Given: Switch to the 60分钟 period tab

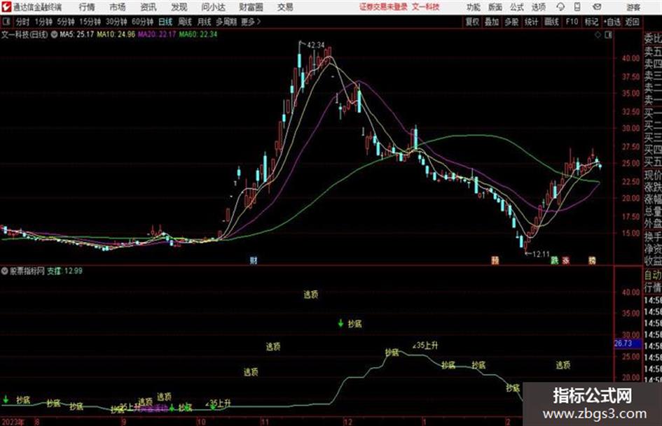Looking at the screenshot, I should point(142,22).
